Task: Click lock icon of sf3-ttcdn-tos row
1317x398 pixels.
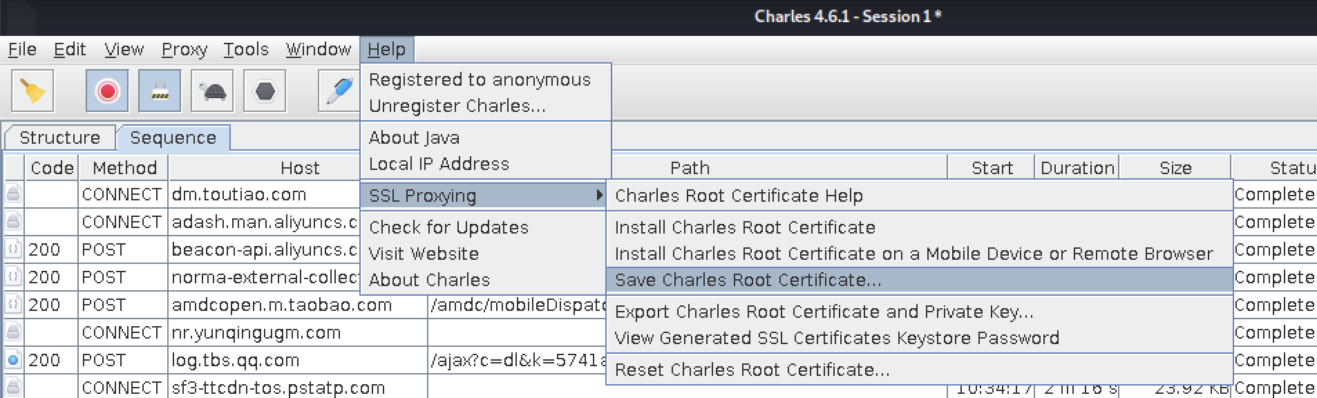Action: pos(13,387)
